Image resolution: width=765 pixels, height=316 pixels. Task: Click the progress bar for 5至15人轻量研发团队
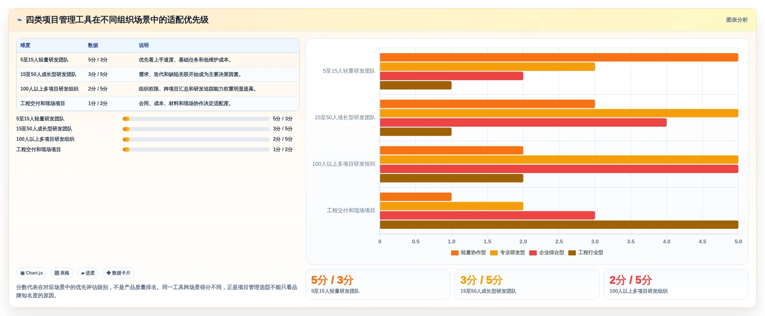click(196, 119)
